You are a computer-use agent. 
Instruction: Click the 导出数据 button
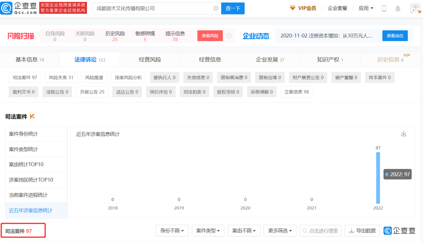pos(362,231)
